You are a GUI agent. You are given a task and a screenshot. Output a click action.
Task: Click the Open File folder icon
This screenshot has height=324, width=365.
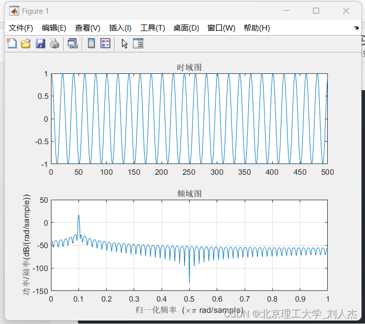(x=26, y=43)
